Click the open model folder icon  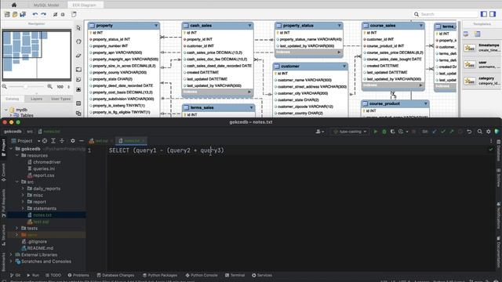15,14
